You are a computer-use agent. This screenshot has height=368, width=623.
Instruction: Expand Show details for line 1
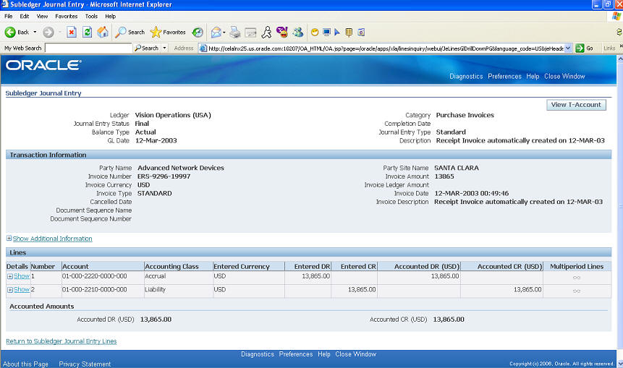tap(18, 276)
